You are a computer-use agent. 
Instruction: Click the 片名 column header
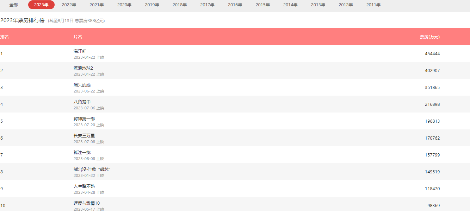click(x=78, y=37)
